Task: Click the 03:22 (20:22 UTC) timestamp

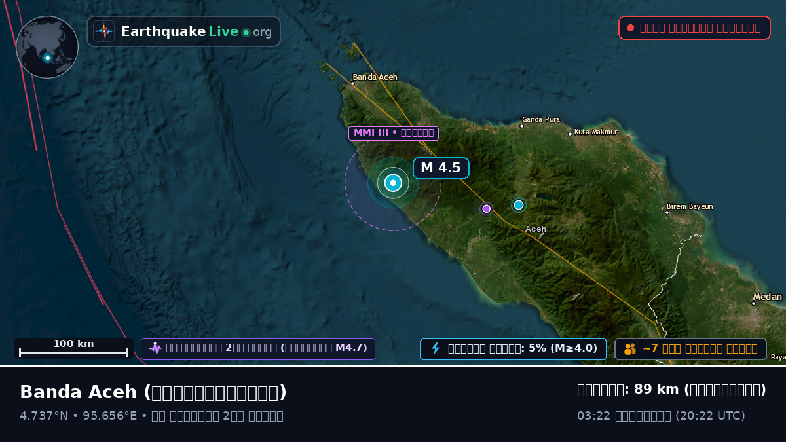Action: [661, 416]
